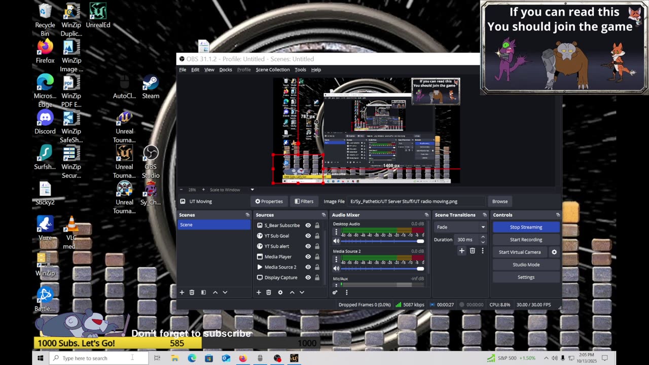Open OBS Studio desktop shortcut

click(x=151, y=162)
